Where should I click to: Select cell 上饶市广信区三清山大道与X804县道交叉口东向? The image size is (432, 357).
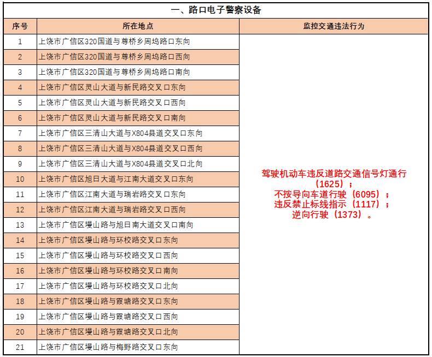(x=138, y=133)
